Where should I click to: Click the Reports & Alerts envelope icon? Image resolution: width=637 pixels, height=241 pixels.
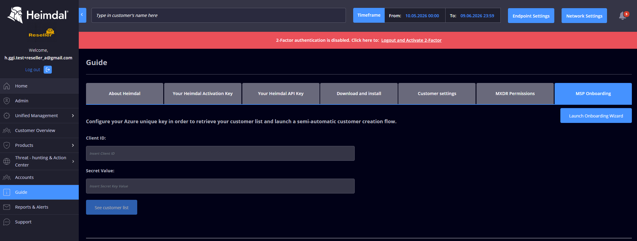click(7, 207)
